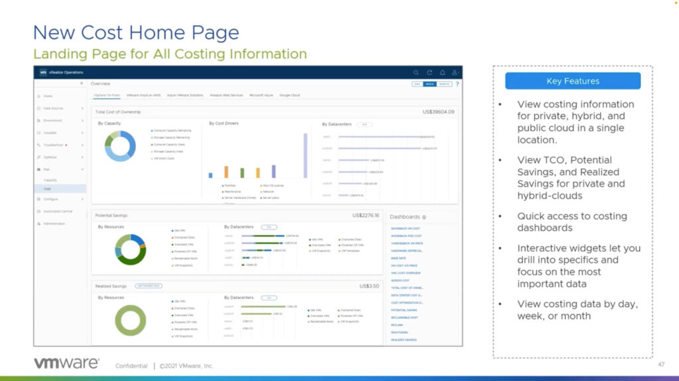Open the Showback VM Cost dashboard link
The width and height of the screenshot is (679, 381).
405,228
